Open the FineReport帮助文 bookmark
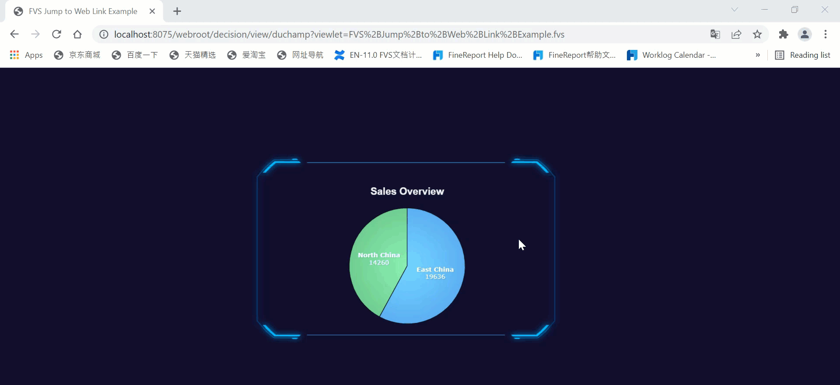 [x=574, y=55]
